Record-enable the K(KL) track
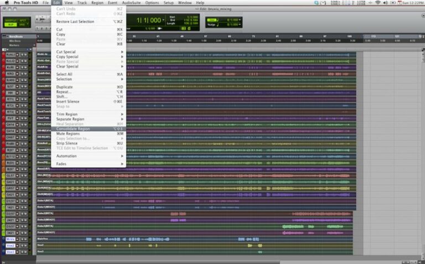This screenshot has width=425, height=264. point(17,54)
